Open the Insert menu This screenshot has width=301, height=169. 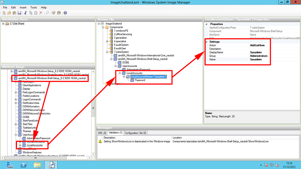(x=23, y=7)
